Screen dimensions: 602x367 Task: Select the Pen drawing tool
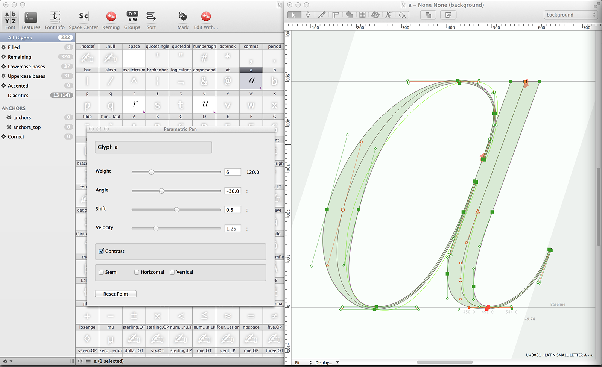pos(308,15)
